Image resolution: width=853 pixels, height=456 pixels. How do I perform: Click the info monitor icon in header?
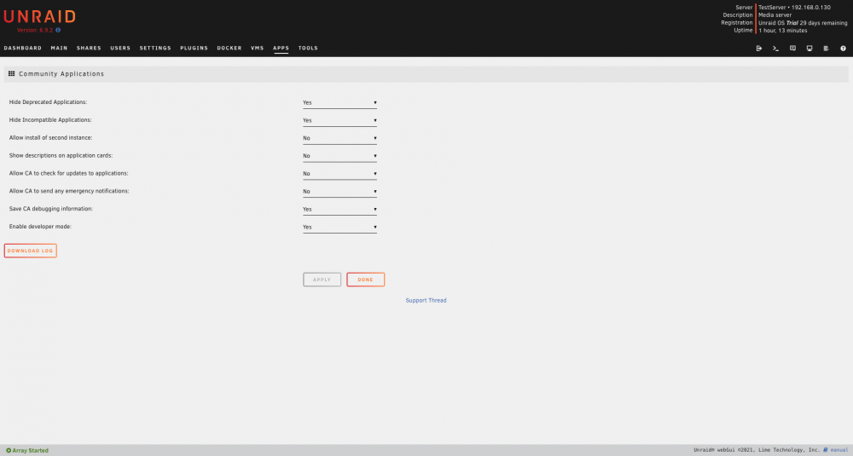click(809, 49)
